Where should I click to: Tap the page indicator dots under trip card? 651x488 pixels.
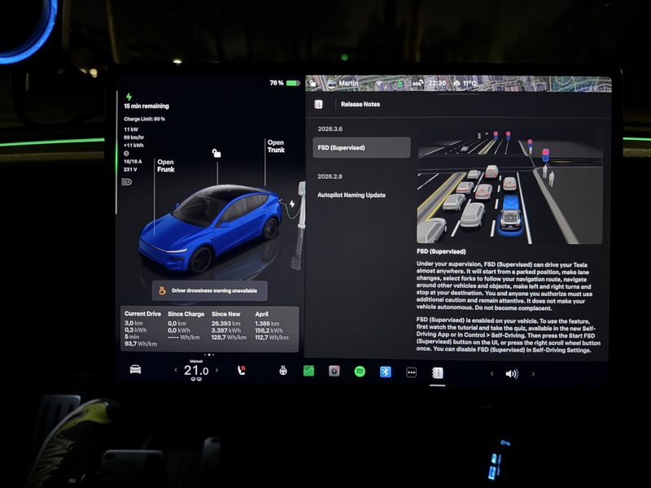[209, 355]
